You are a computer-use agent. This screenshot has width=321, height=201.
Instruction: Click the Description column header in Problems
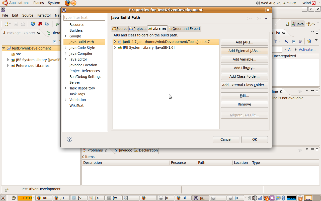point(126,163)
